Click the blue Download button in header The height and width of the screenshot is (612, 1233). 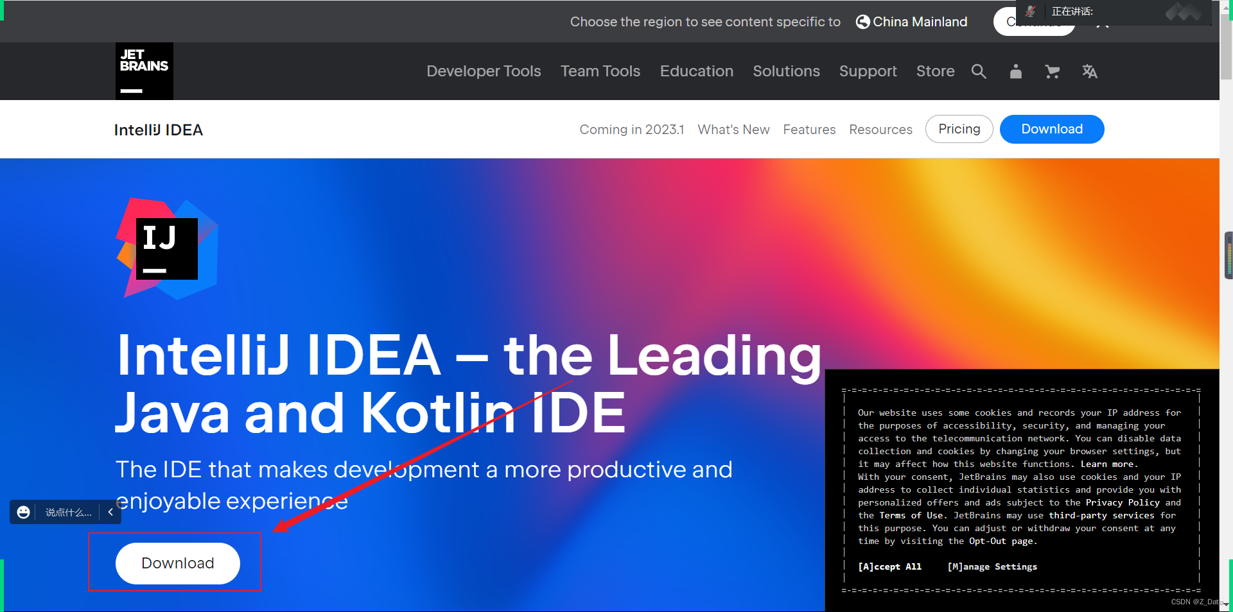1052,129
